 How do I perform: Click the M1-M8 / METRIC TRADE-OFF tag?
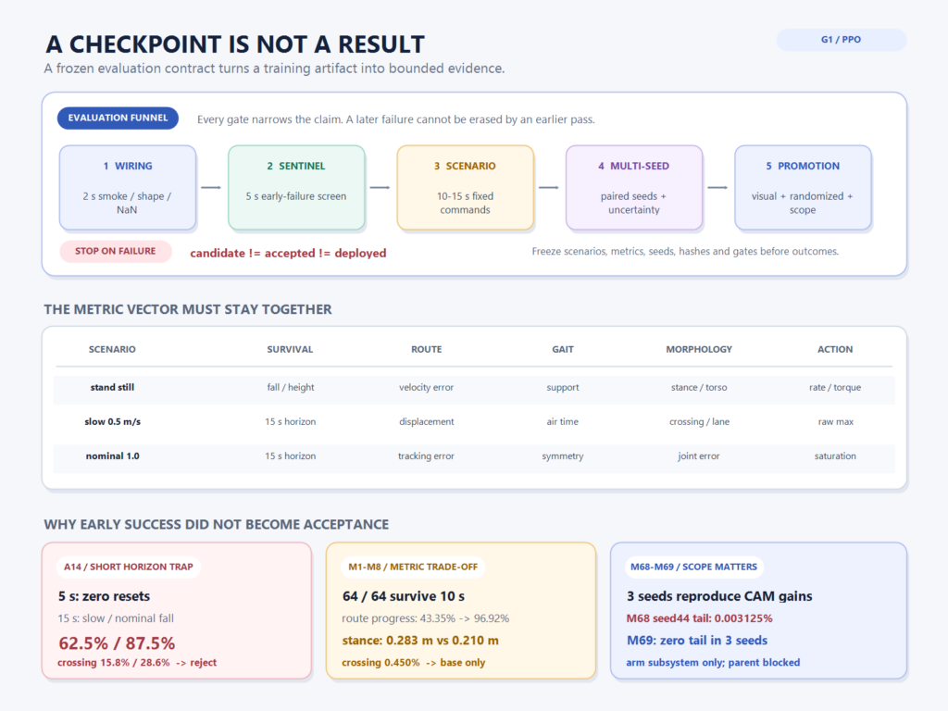pyautogui.click(x=413, y=568)
